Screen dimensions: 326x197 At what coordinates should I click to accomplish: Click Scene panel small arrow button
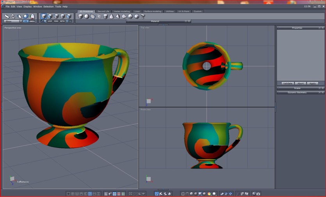click(x=319, y=88)
